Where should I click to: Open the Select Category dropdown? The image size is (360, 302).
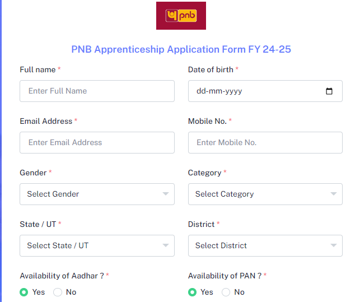point(265,194)
